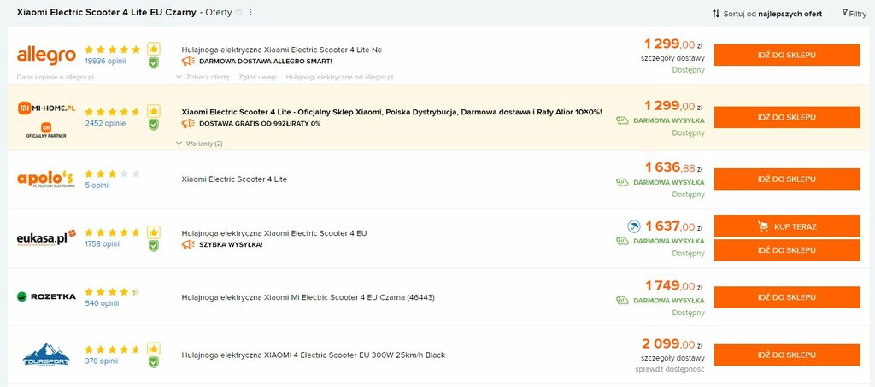The width and height of the screenshot is (875, 387).
Task: Go to shop for the eukasa.pl offer
Action: (787, 249)
